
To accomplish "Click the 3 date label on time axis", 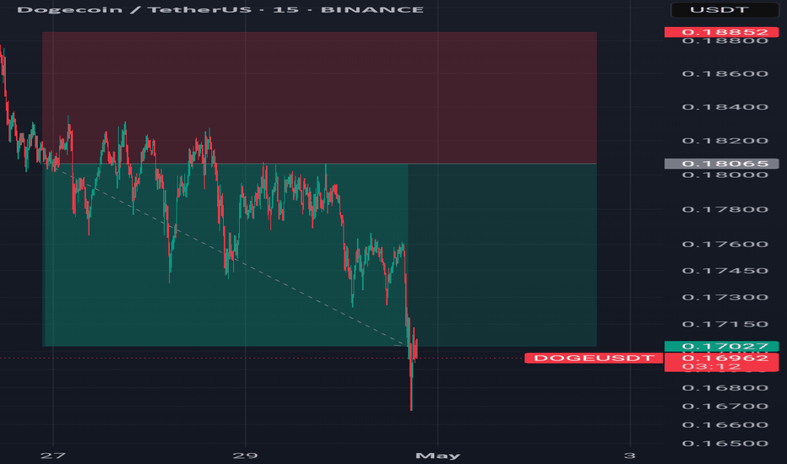I will coord(630,456).
